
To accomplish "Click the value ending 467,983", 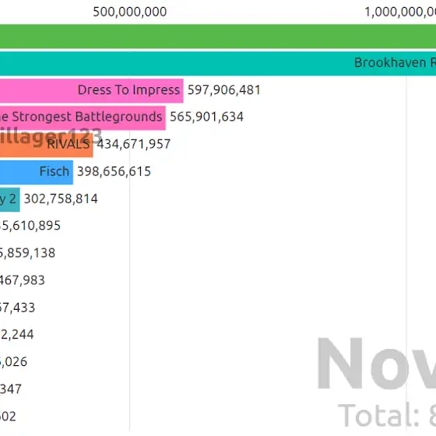I will 23,280.
